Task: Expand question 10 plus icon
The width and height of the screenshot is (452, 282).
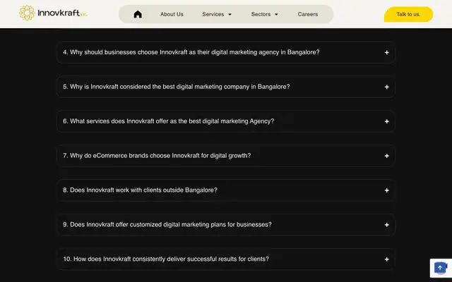Action: [x=386, y=259]
